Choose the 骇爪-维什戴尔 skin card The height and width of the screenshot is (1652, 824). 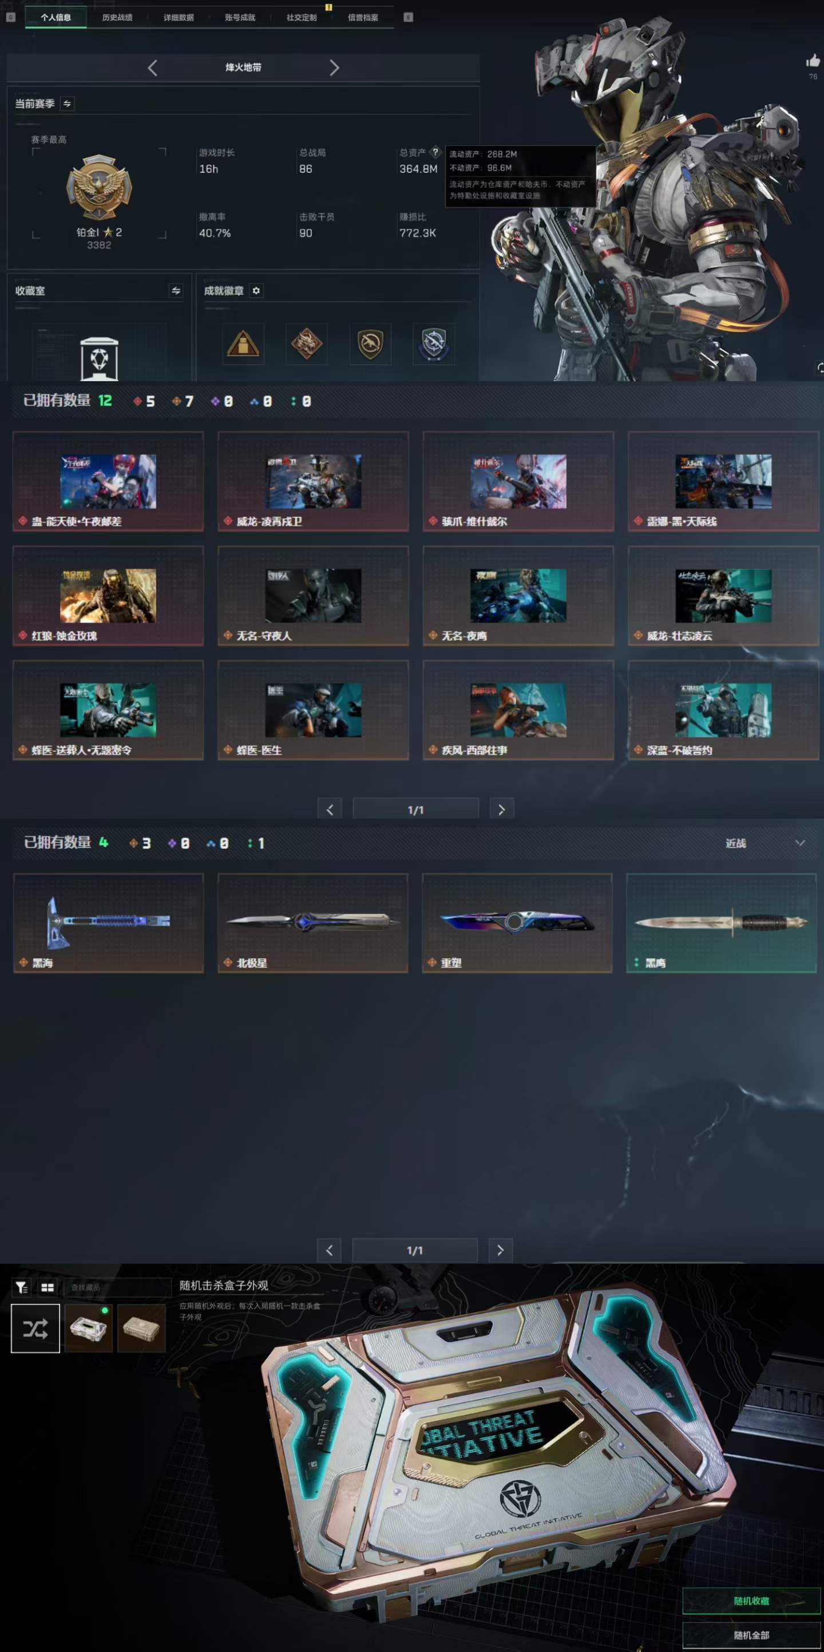click(x=518, y=481)
